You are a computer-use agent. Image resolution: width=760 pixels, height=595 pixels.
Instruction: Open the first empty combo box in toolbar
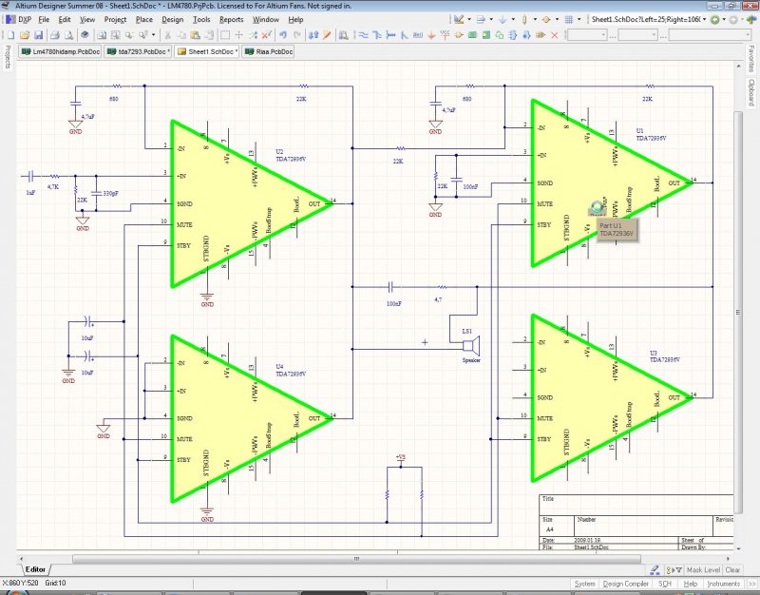[x=586, y=35]
